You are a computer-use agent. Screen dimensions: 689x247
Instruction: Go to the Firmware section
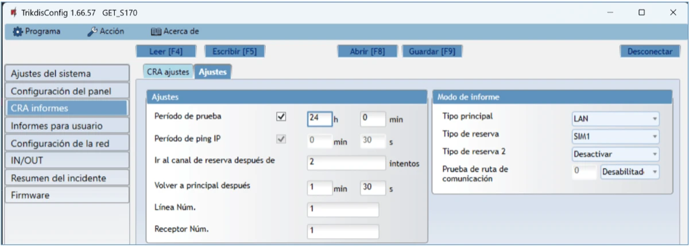coord(66,195)
